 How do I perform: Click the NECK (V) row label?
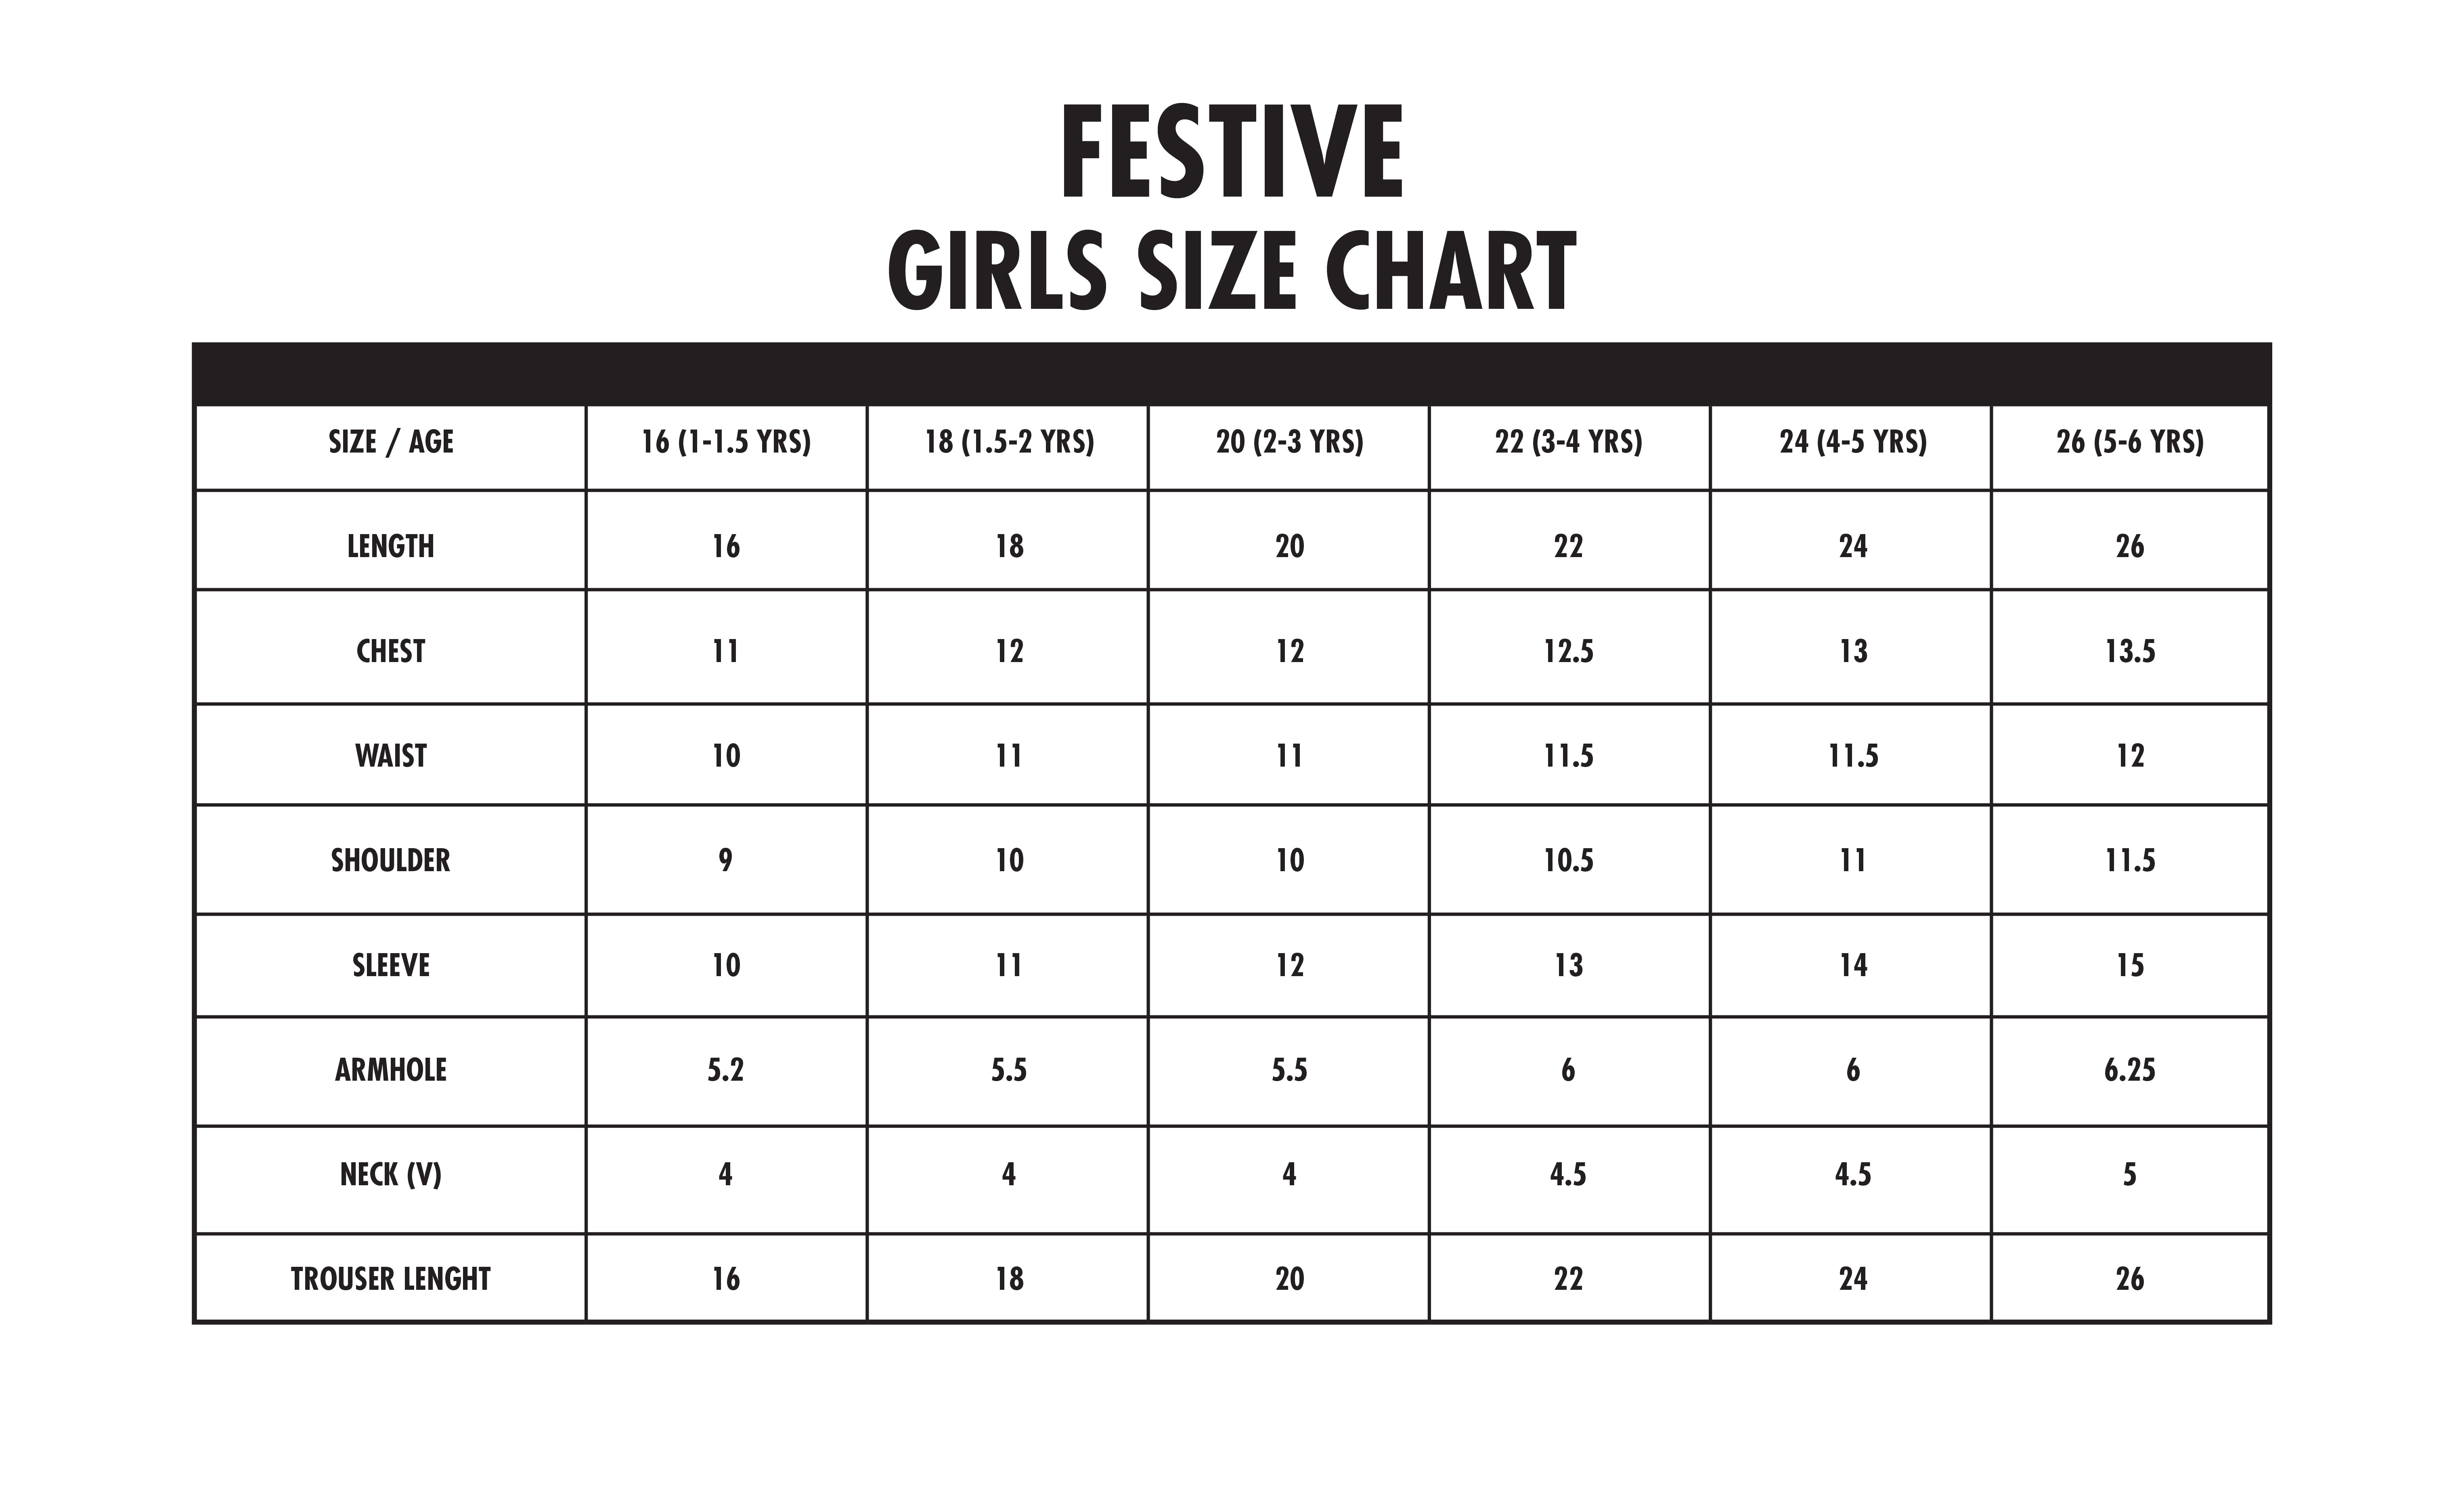coord(390,1174)
